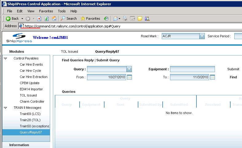Click the Submit button
The height and width of the screenshot is (148, 242).
tap(233, 69)
